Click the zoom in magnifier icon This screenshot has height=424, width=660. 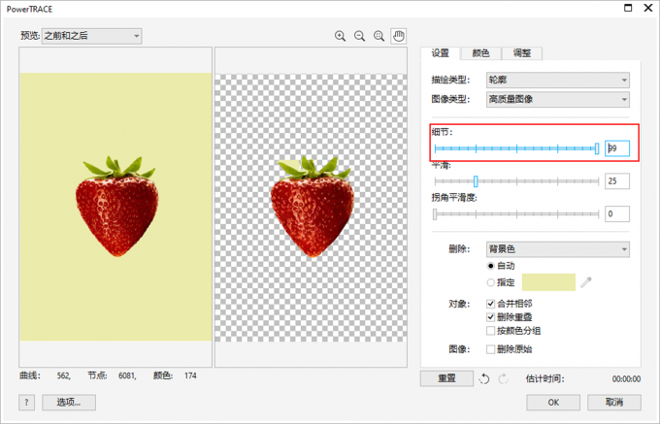point(341,36)
